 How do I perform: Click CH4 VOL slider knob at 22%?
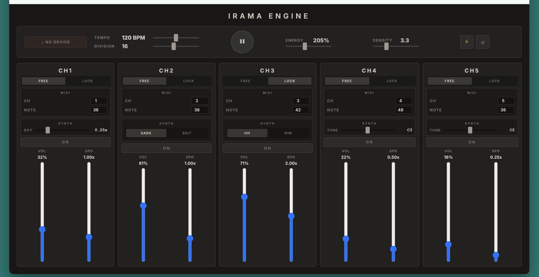(x=346, y=239)
